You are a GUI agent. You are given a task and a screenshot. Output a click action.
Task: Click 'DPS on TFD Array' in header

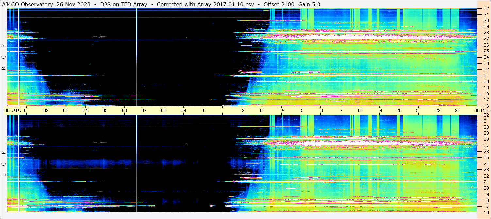click(123, 4)
